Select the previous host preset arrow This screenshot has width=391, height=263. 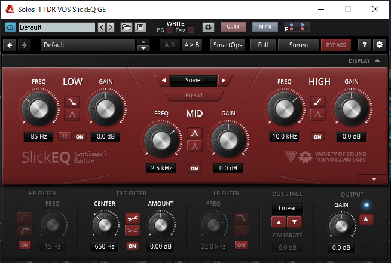click(x=102, y=27)
